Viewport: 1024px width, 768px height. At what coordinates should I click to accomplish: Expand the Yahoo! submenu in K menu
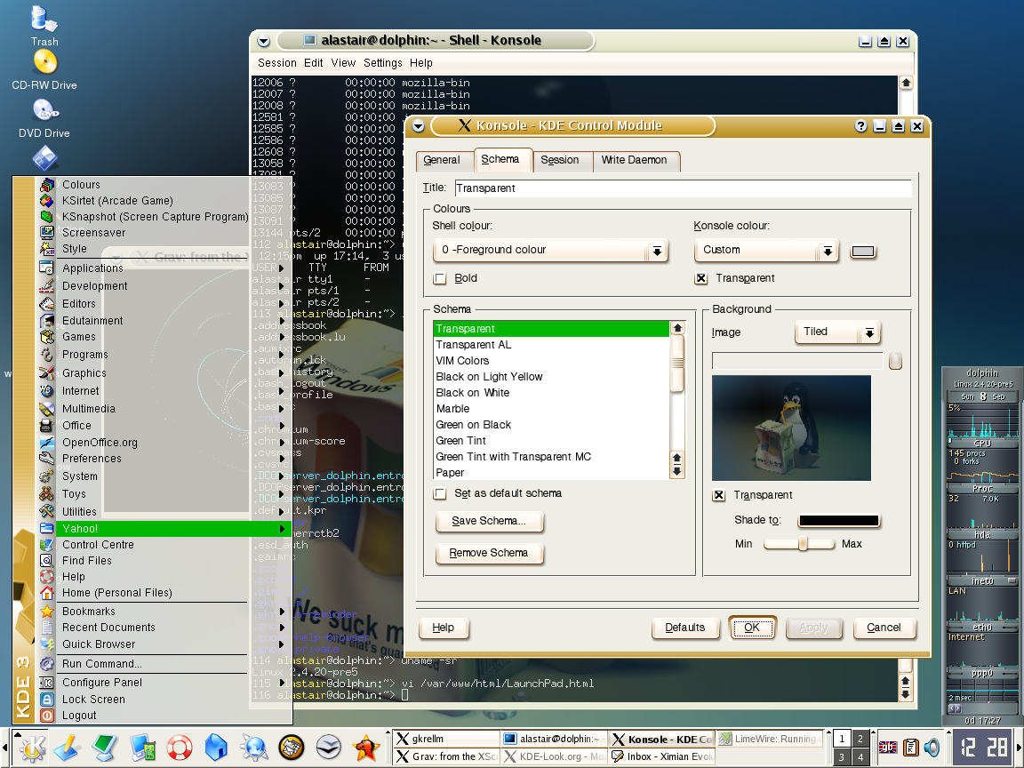[164, 529]
